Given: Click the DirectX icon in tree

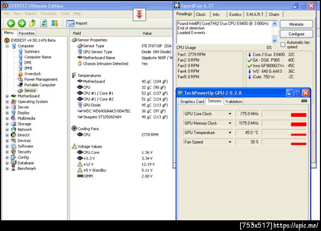Looking at the screenshot, I should 13,135.
